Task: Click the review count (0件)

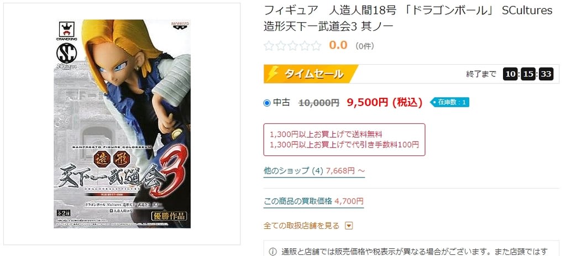Action: point(364,46)
